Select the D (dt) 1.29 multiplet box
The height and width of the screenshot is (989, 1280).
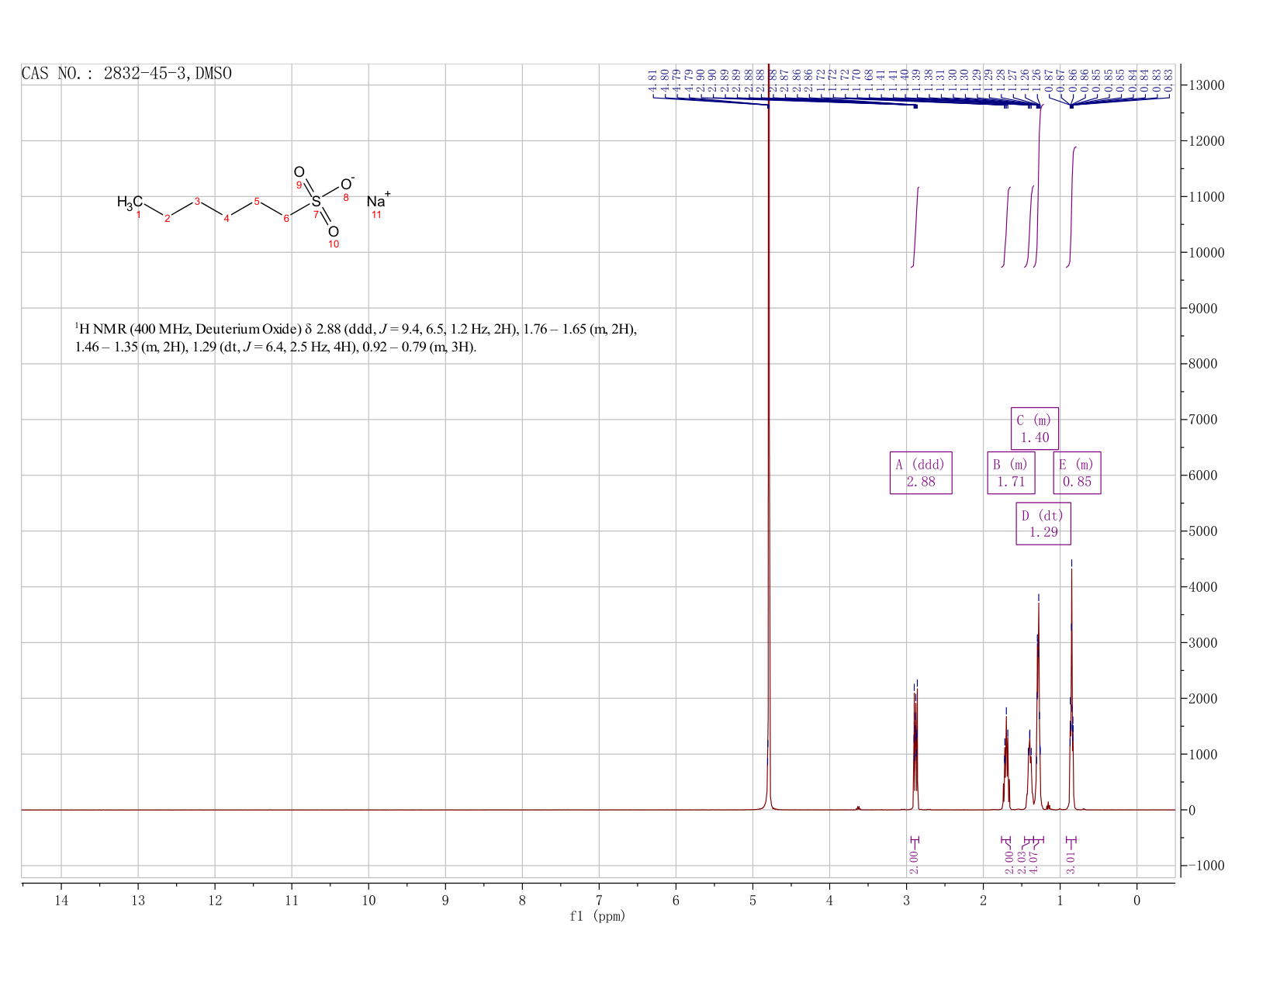(1043, 524)
